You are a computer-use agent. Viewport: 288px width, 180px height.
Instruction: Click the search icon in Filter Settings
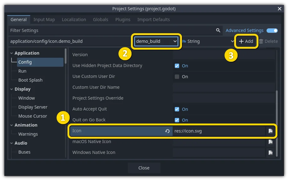[217, 30]
